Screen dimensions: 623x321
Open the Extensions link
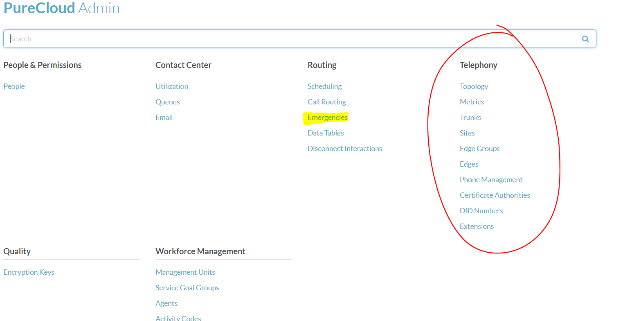click(477, 226)
